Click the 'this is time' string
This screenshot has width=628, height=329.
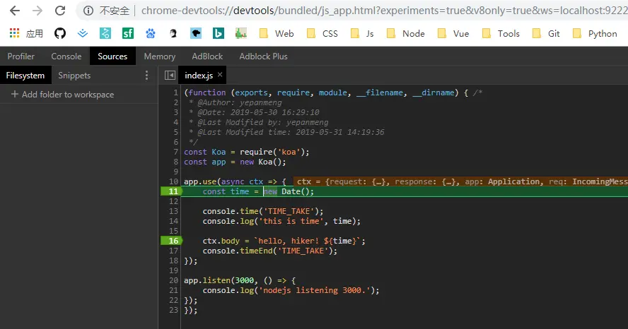click(x=291, y=221)
